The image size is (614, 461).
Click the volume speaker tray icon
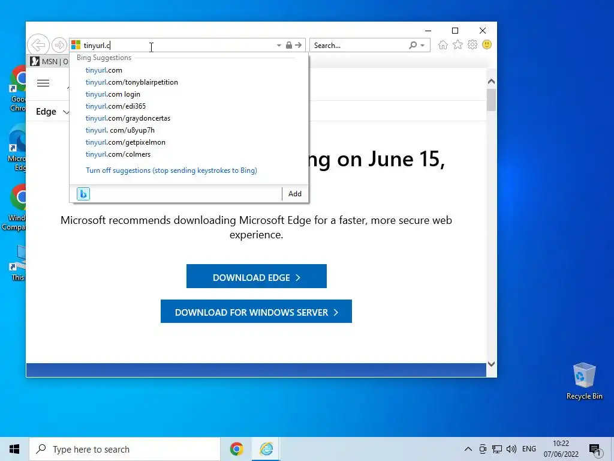(x=511, y=449)
